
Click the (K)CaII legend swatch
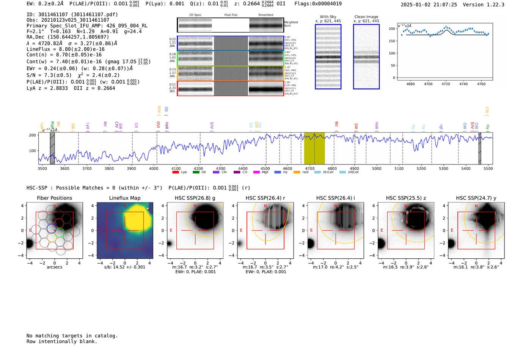[317, 172]
